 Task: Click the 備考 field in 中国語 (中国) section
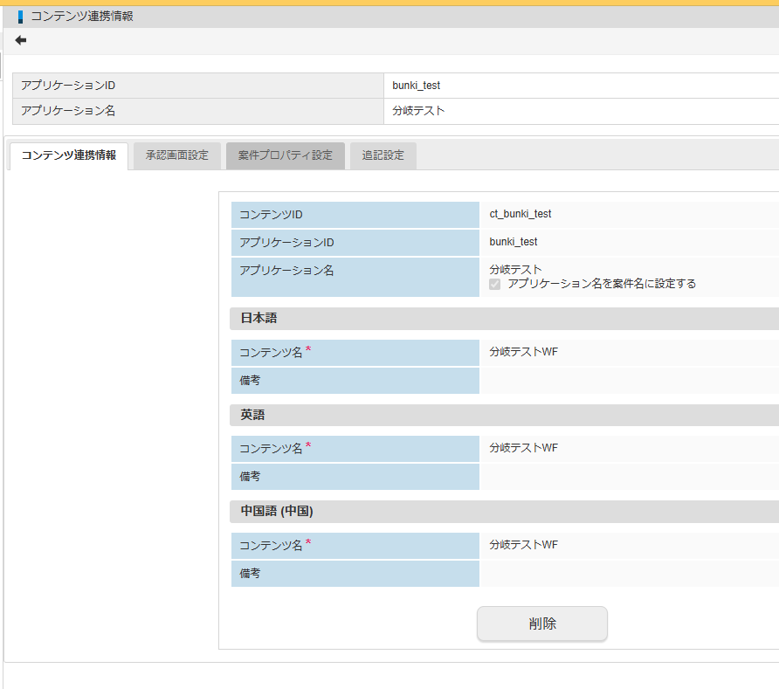click(x=629, y=574)
